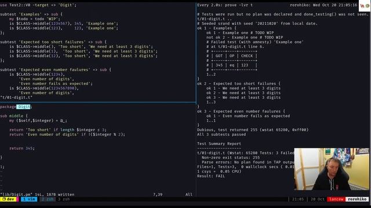This screenshot has height=208, width=371.
Task: Click 'ok 1 - We need at least 3 digits'
Action: tap(243, 88)
